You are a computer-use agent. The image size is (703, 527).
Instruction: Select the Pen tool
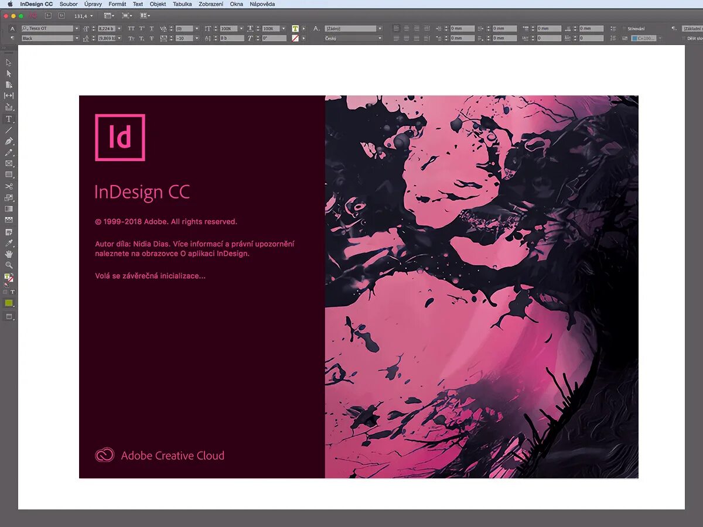(9, 141)
